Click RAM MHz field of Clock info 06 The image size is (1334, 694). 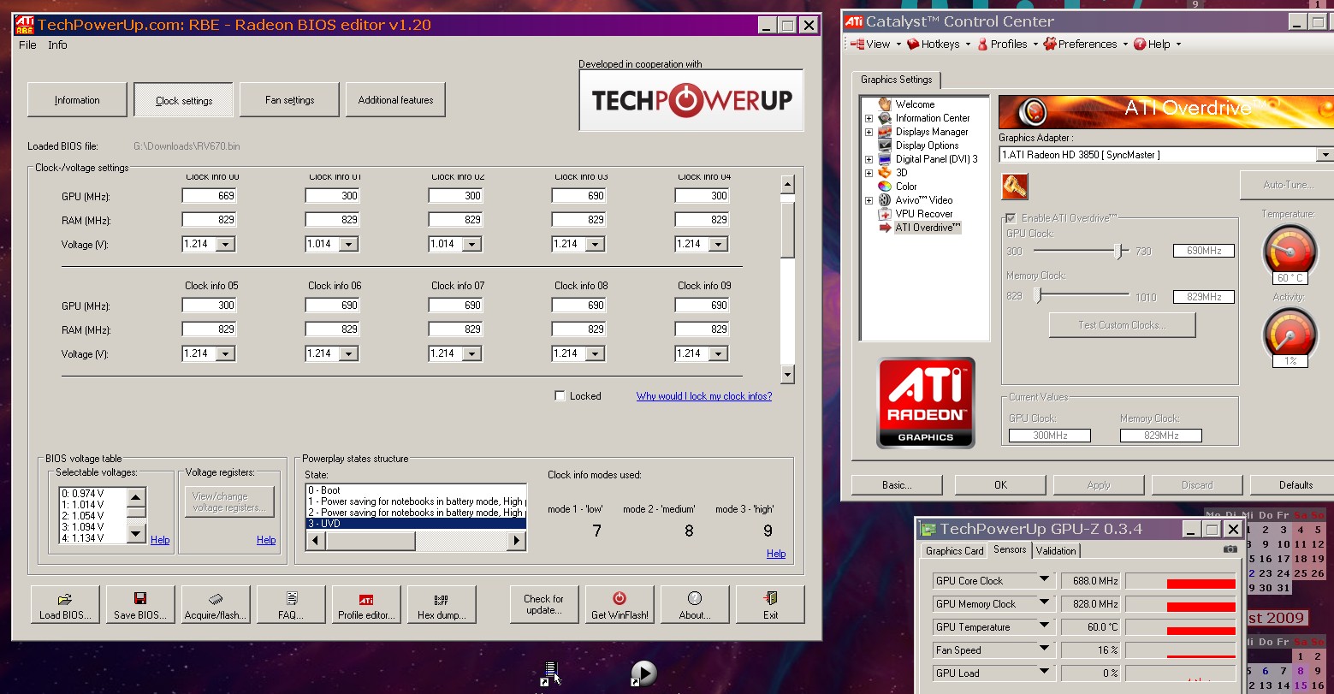point(333,329)
